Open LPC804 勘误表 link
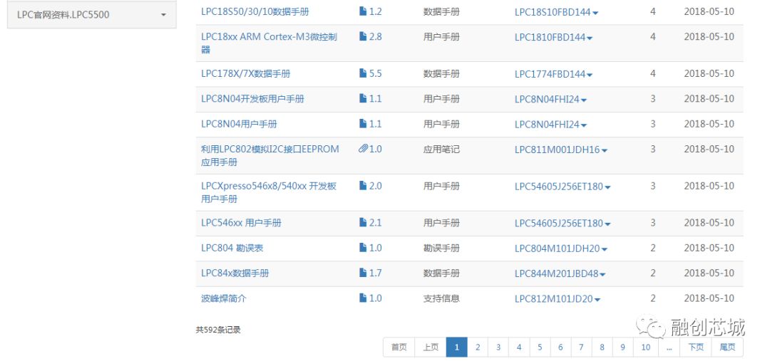The image size is (770, 361). coord(232,248)
